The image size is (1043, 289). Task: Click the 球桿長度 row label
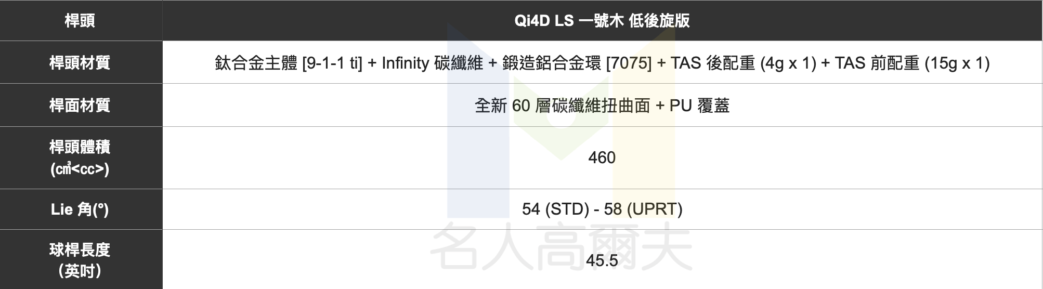80,250
